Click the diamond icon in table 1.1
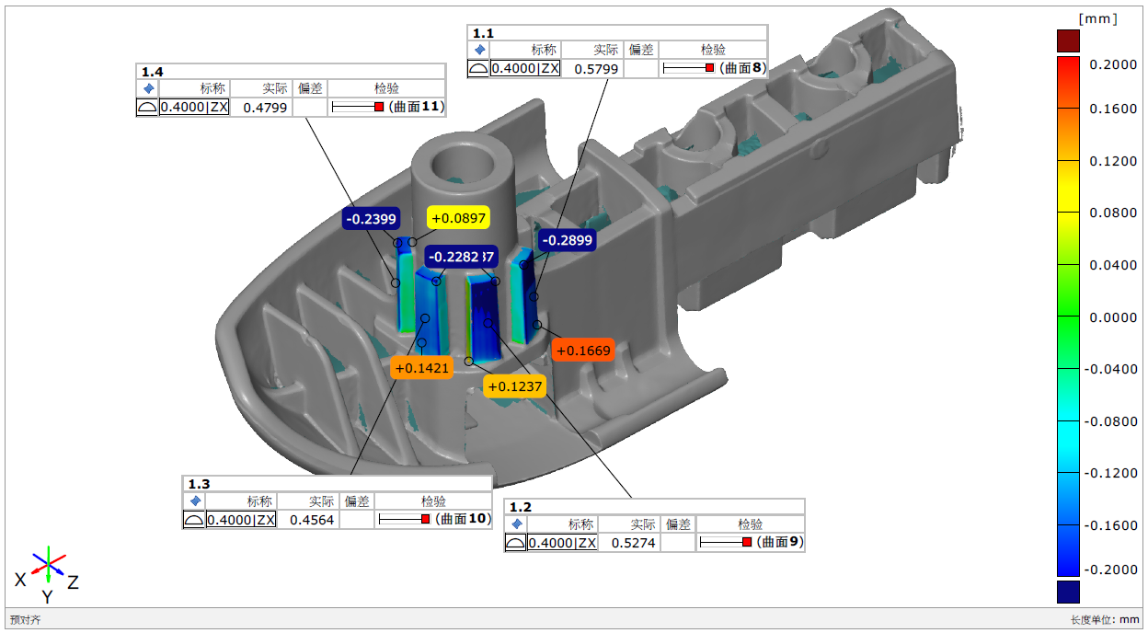 pos(479,50)
